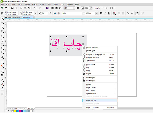
Task: Click the Export icon
Action: pyautogui.click(x=56, y=8)
